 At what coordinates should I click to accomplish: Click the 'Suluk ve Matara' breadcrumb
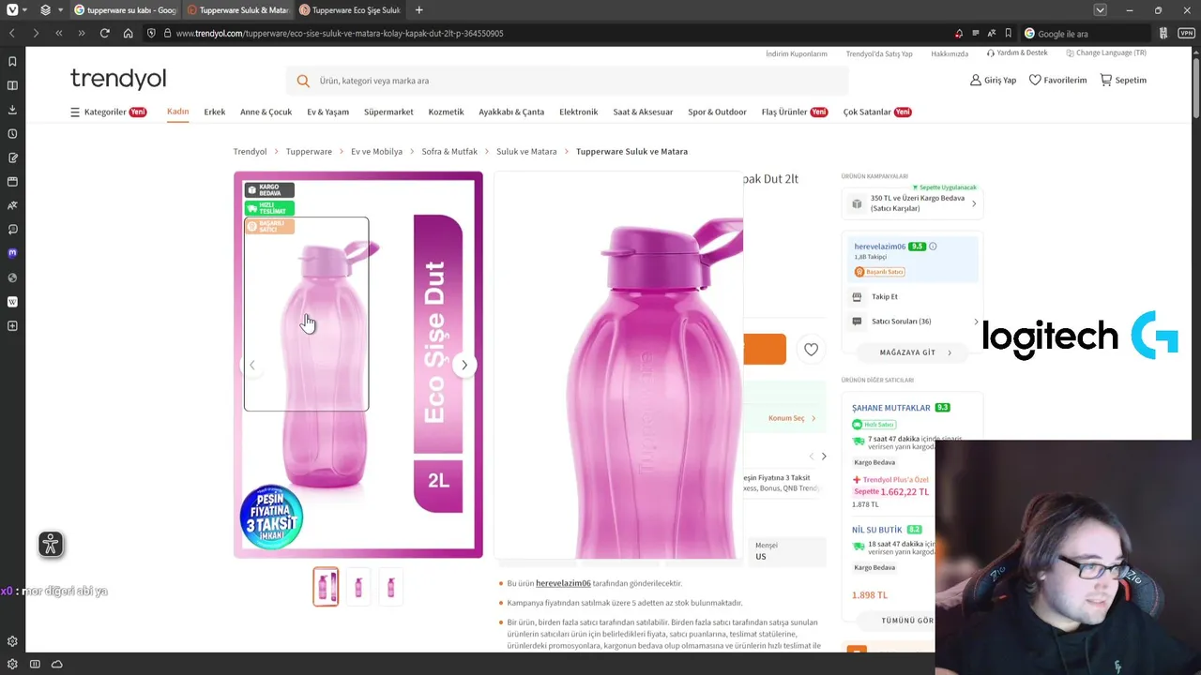point(526,151)
